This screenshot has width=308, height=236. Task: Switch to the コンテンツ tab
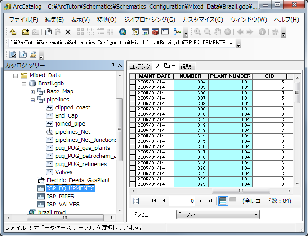click(x=140, y=66)
